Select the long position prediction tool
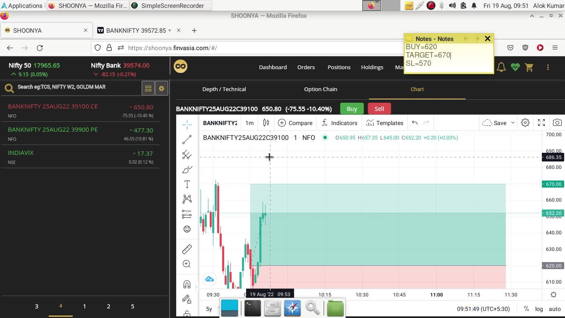Viewport: 565px width, 318px height. (x=187, y=214)
